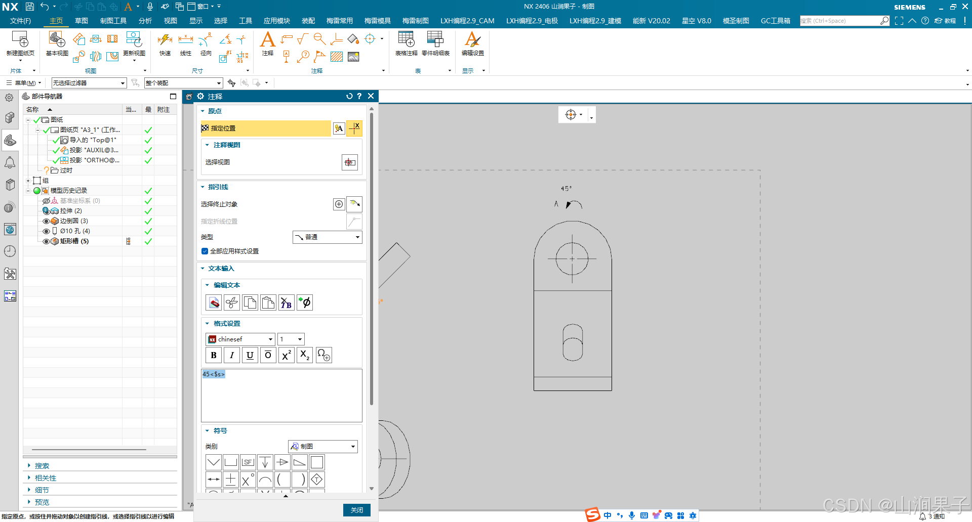Click the surface finish symbol icon
This screenshot has width=972, height=522.
tap(303, 39)
